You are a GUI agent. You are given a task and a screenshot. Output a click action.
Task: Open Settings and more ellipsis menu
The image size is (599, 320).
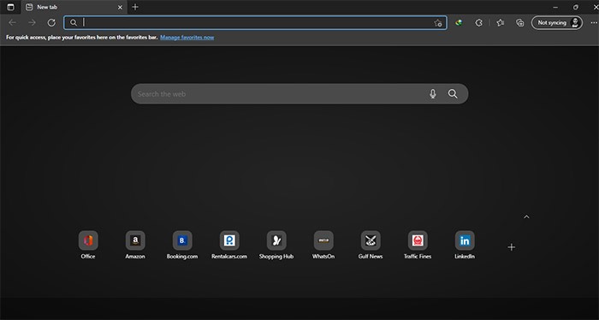594,22
